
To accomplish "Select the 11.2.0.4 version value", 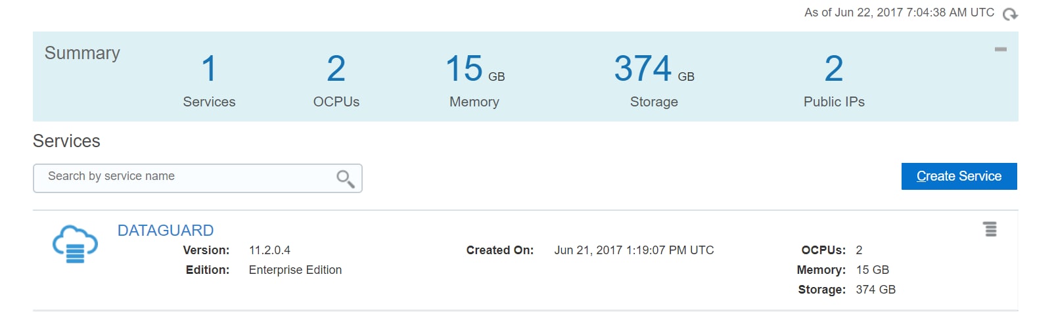I will coord(269,250).
